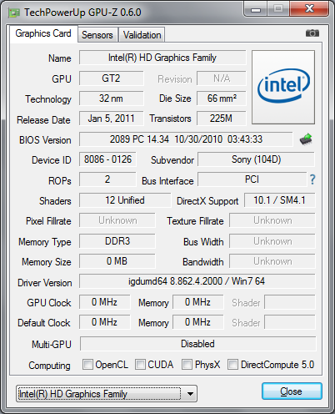Click the Intel logo image
Screen dimensions: 335x414
click(283, 87)
